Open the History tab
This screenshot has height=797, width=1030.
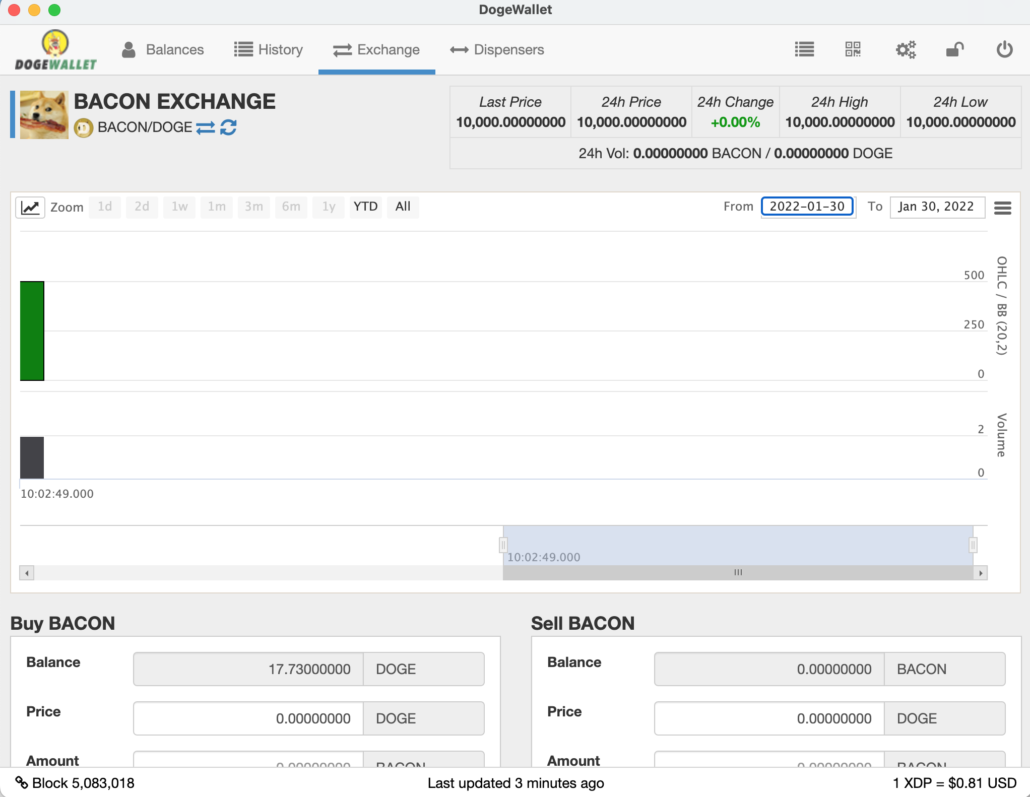pyautogui.click(x=269, y=50)
